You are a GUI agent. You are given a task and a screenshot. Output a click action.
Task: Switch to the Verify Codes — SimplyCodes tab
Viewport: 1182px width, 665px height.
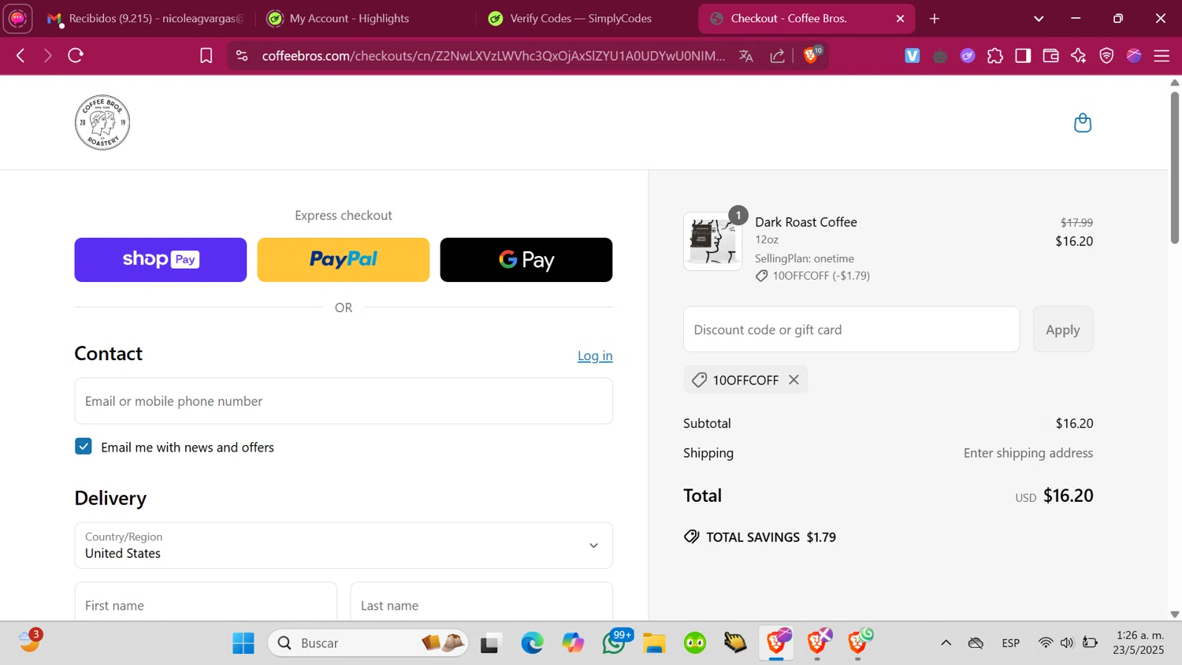click(581, 18)
